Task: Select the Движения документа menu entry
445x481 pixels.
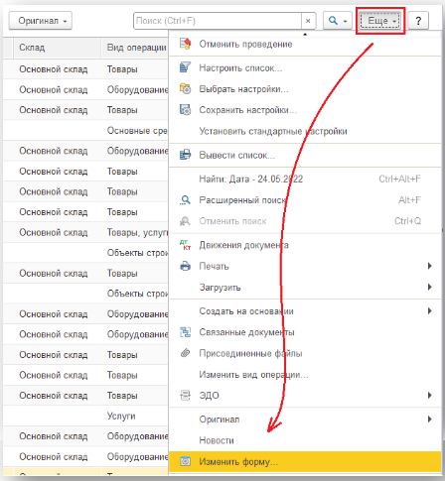Action: click(305, 245)
